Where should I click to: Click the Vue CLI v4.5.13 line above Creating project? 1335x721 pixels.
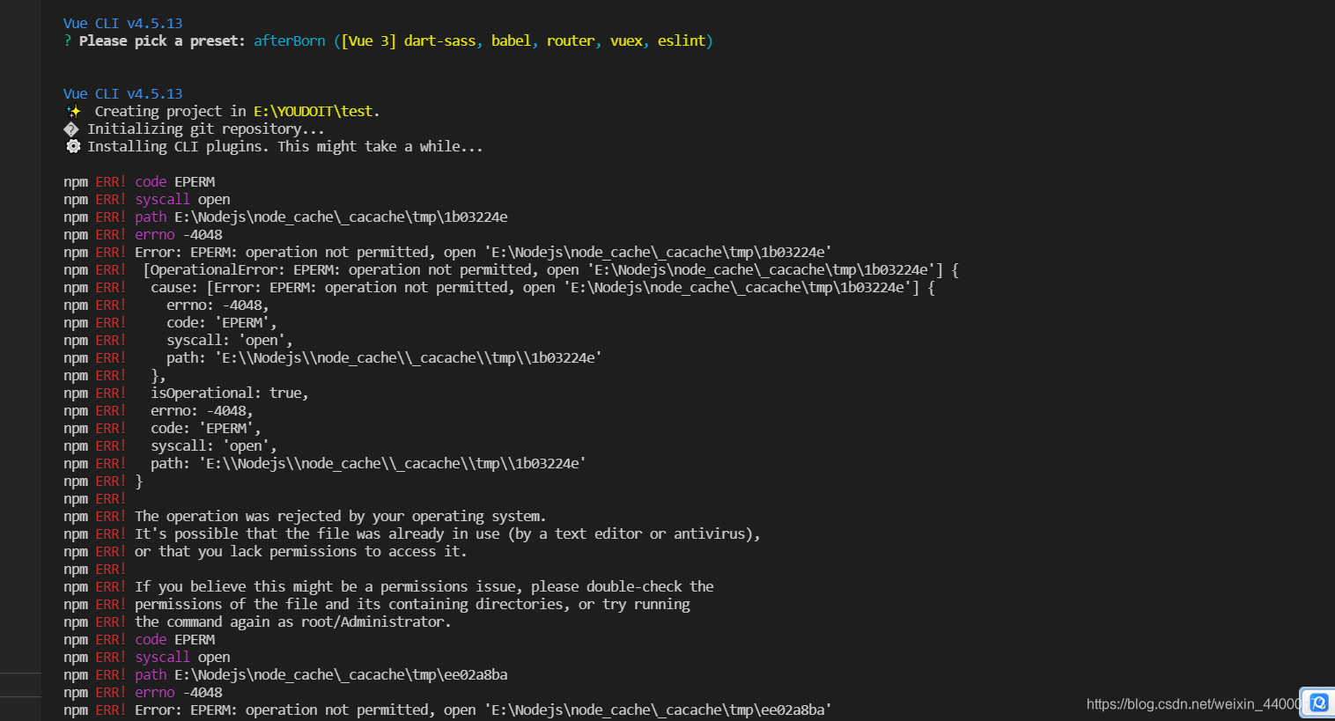(x=123, y=93)
